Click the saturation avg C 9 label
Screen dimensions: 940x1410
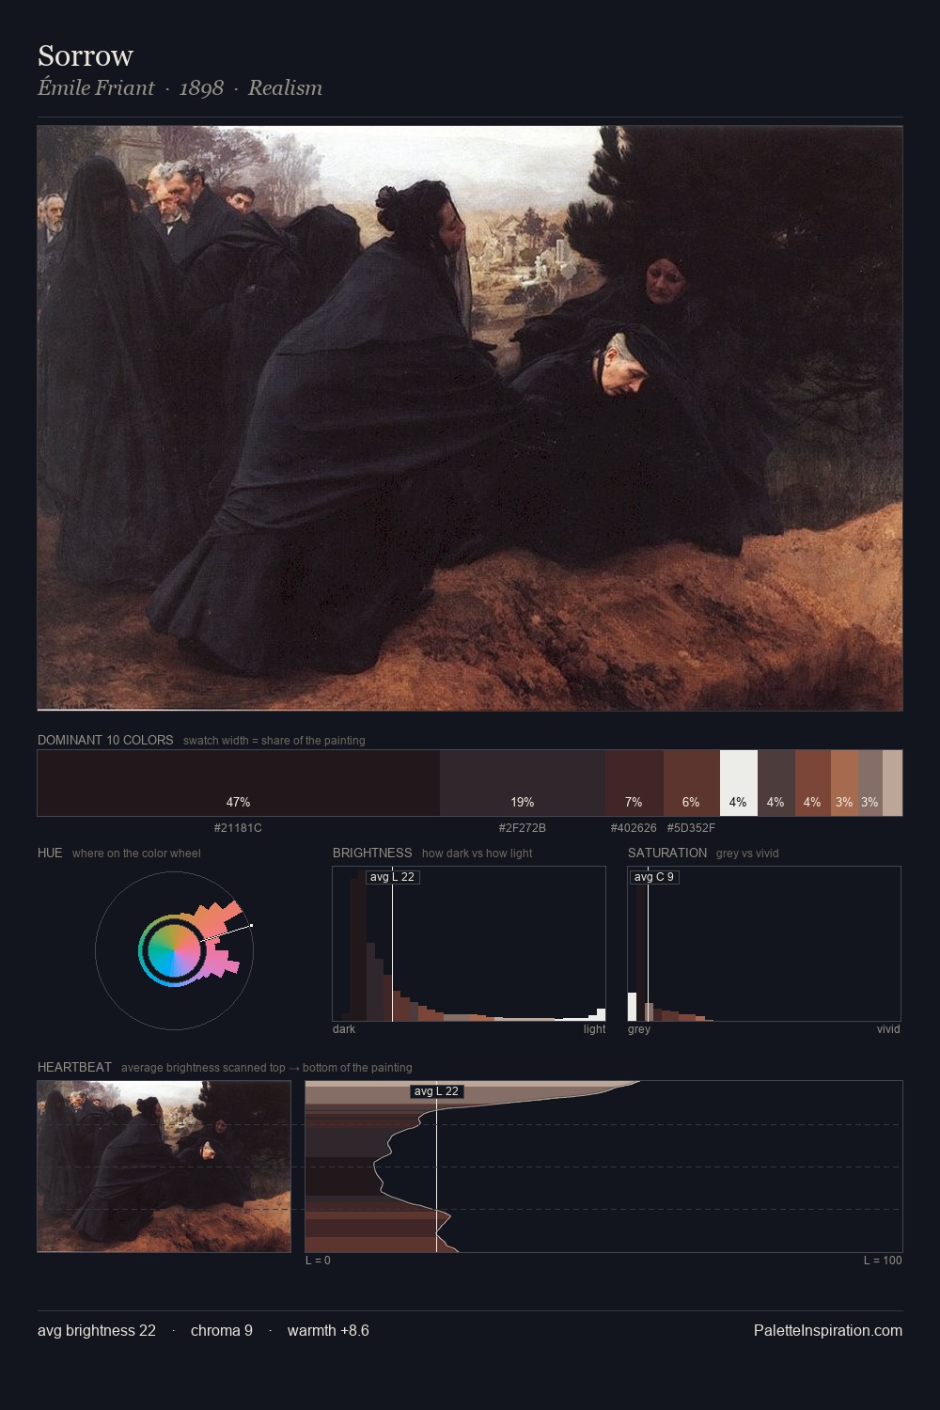click(x=653, y=877)
